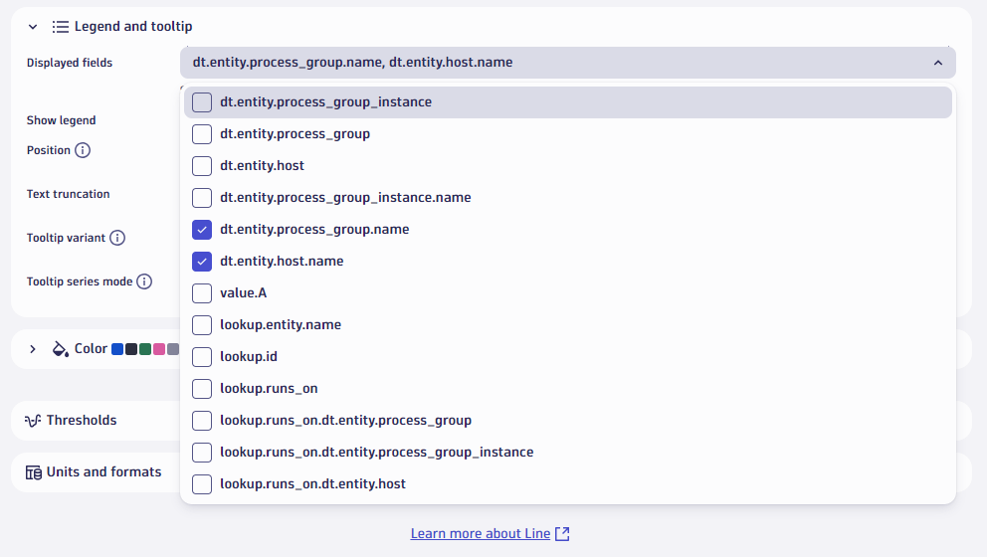The width and height of the screenshot is (987, 557).
Task: Click the Tooltip variant info icon
Action: tap(117, 238)
